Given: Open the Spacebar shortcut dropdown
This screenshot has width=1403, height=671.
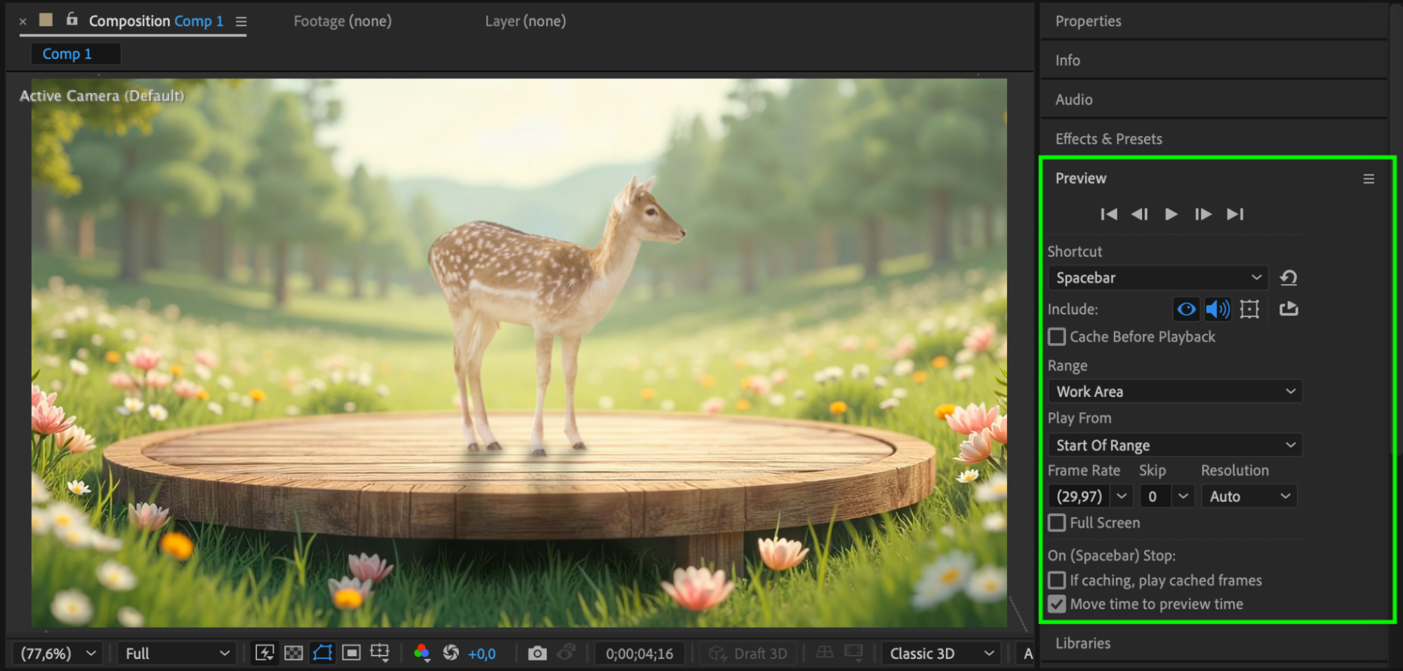Looking at the screenshot, I should [1157, 278].
